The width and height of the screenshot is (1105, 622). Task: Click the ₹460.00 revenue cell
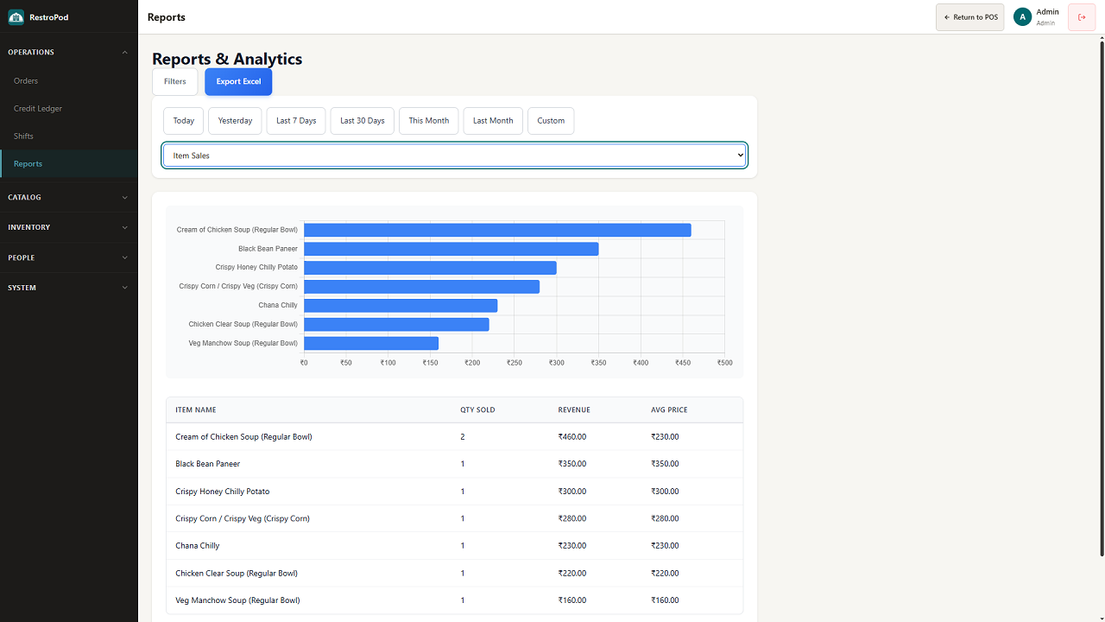click(572, 437)
